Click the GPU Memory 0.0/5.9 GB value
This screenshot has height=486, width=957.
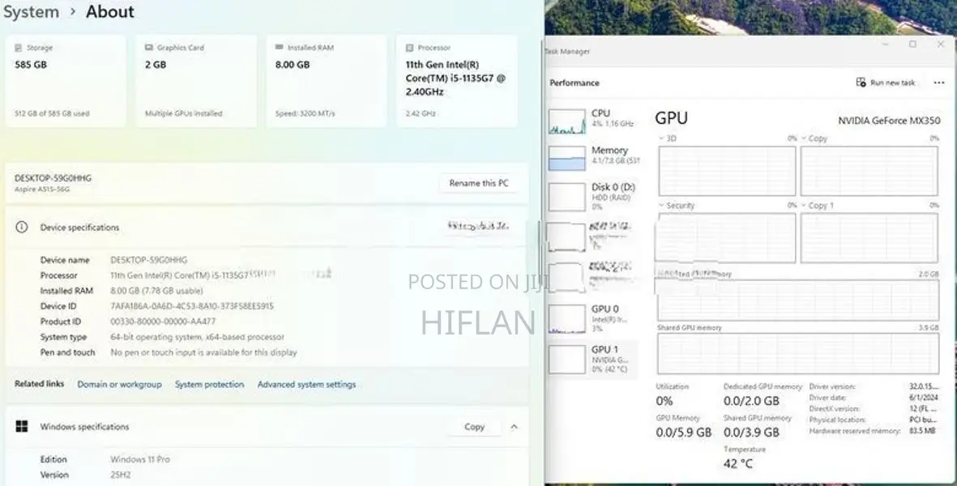(684, 433)
